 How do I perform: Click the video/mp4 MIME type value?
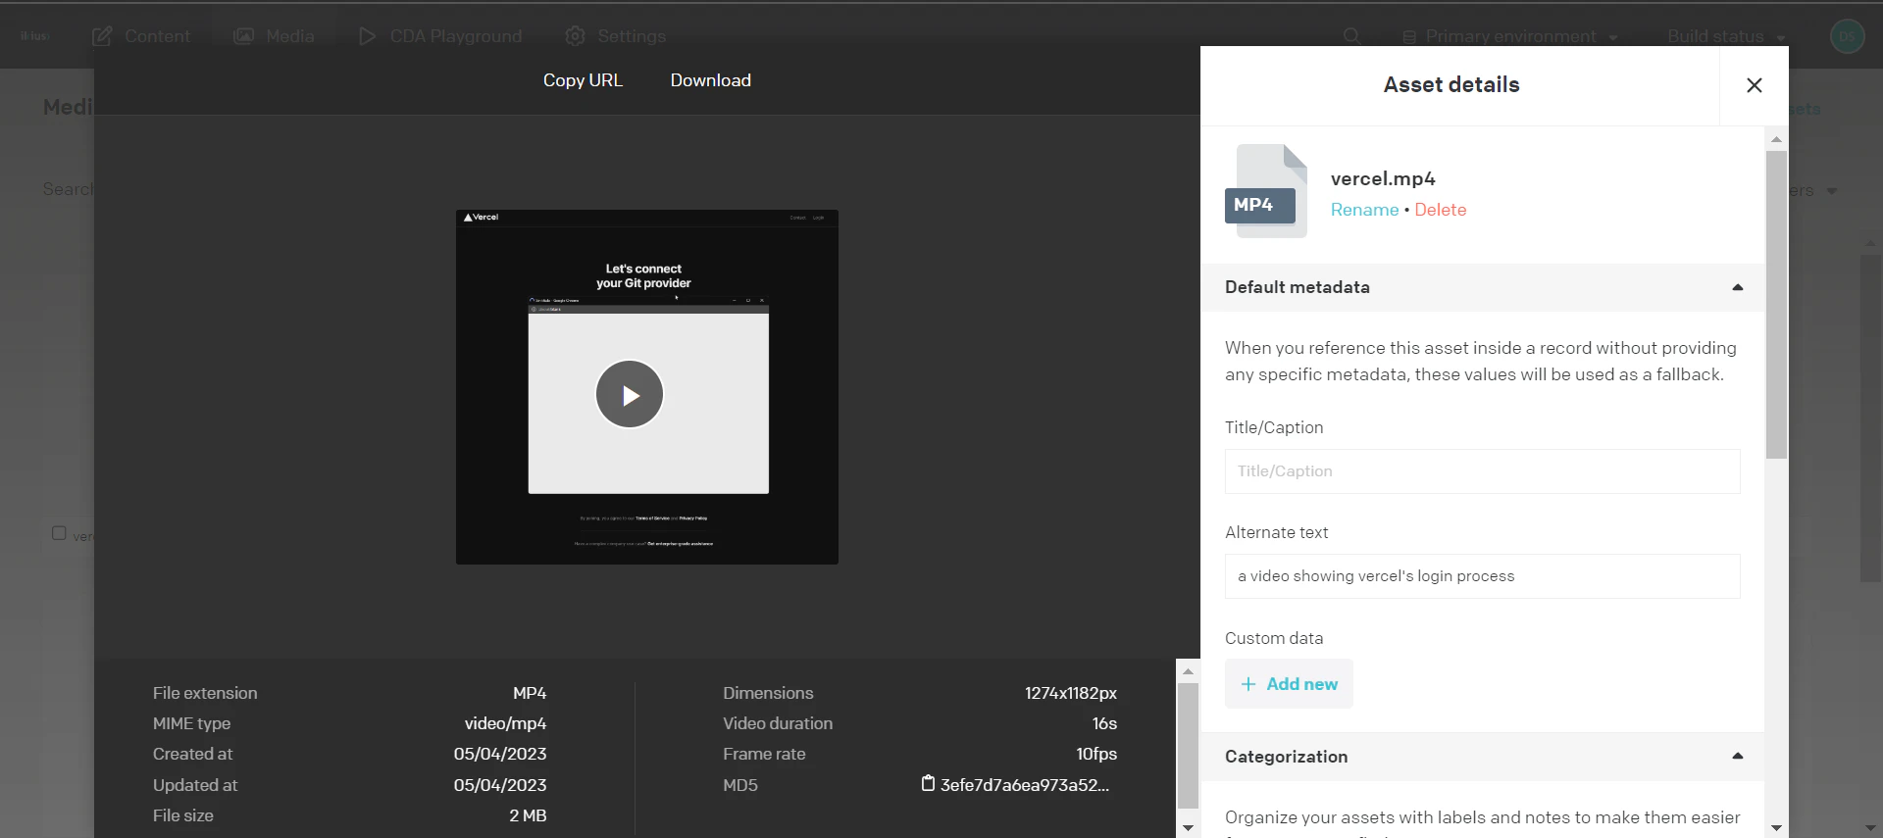(505, 723)
